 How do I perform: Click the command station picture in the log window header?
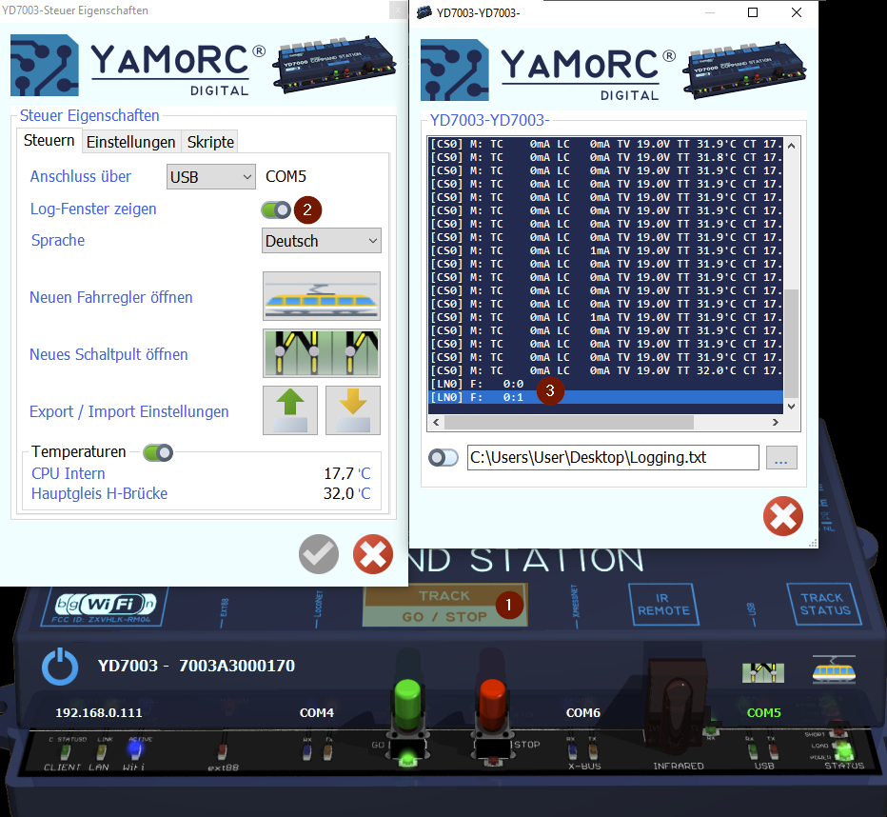(x=744, y=69)
